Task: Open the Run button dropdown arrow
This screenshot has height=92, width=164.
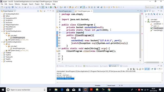Action: coord(53,7)
